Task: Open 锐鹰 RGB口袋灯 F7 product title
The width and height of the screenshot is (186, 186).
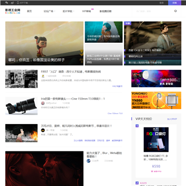Action: [156, 158]
